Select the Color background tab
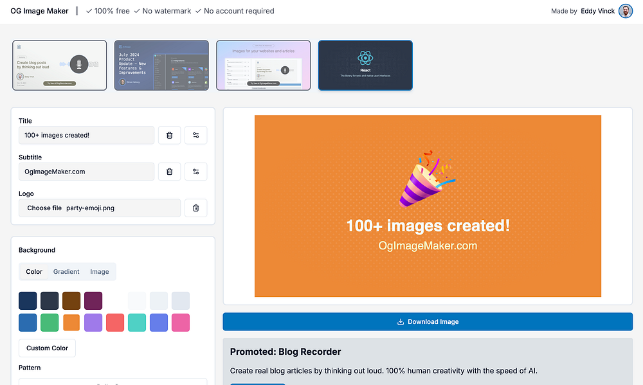The image size is (643, 385). 34,271
